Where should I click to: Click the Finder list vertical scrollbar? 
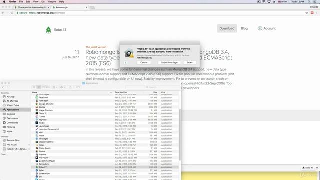[180, 134]
